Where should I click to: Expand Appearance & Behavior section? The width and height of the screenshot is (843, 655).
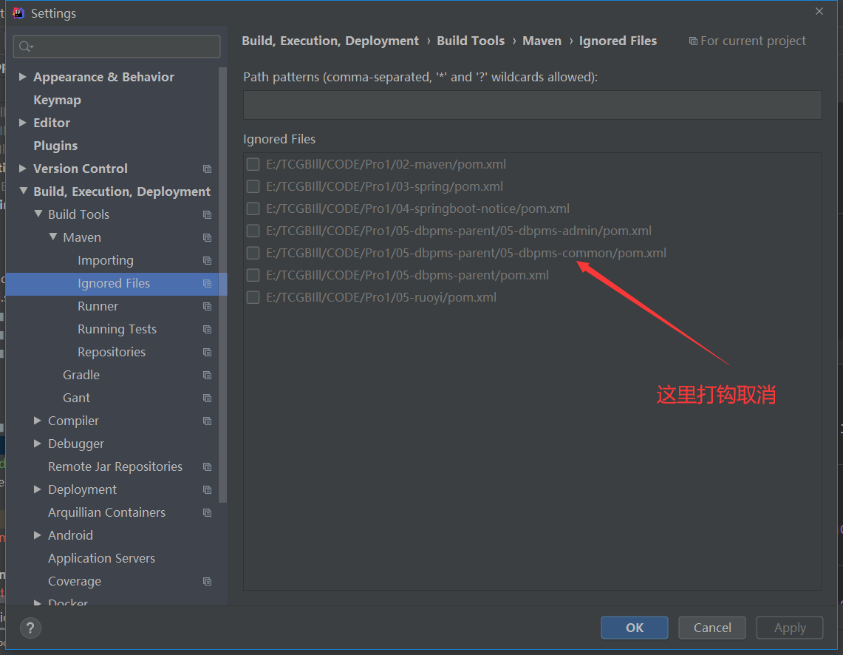click(23, 77)
